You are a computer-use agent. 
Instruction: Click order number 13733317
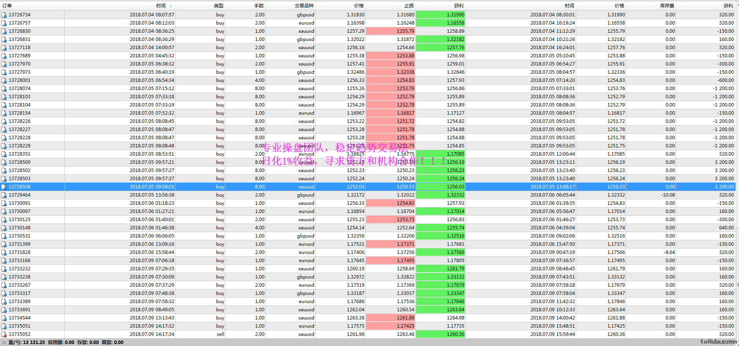click(20, 293)
